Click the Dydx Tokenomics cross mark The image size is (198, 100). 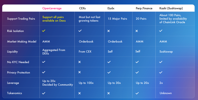(x=109, y=93)
